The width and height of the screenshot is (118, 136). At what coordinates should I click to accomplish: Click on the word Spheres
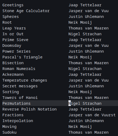(x=10, y=17)
